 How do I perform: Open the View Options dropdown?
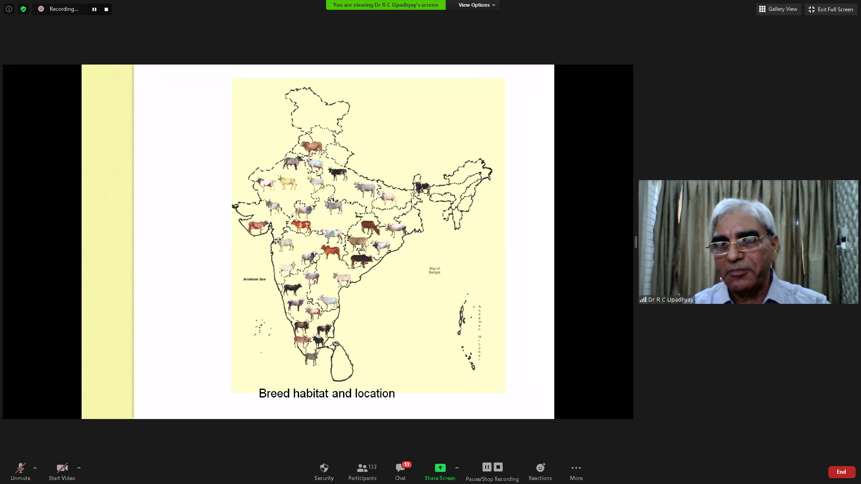[x=476, y=5]
